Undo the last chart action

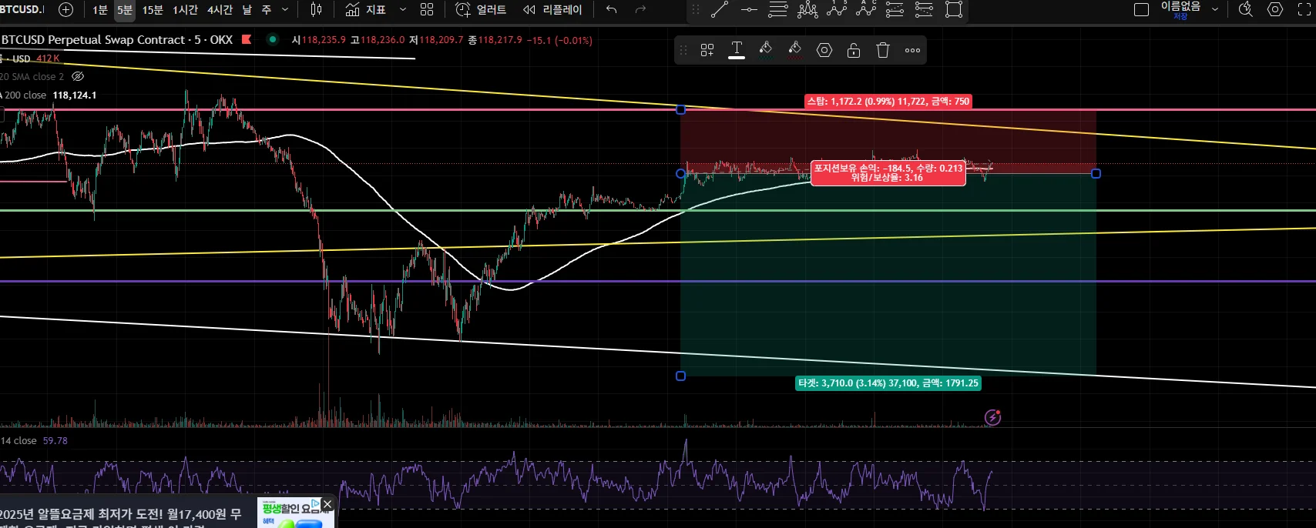tap(612, 9)
